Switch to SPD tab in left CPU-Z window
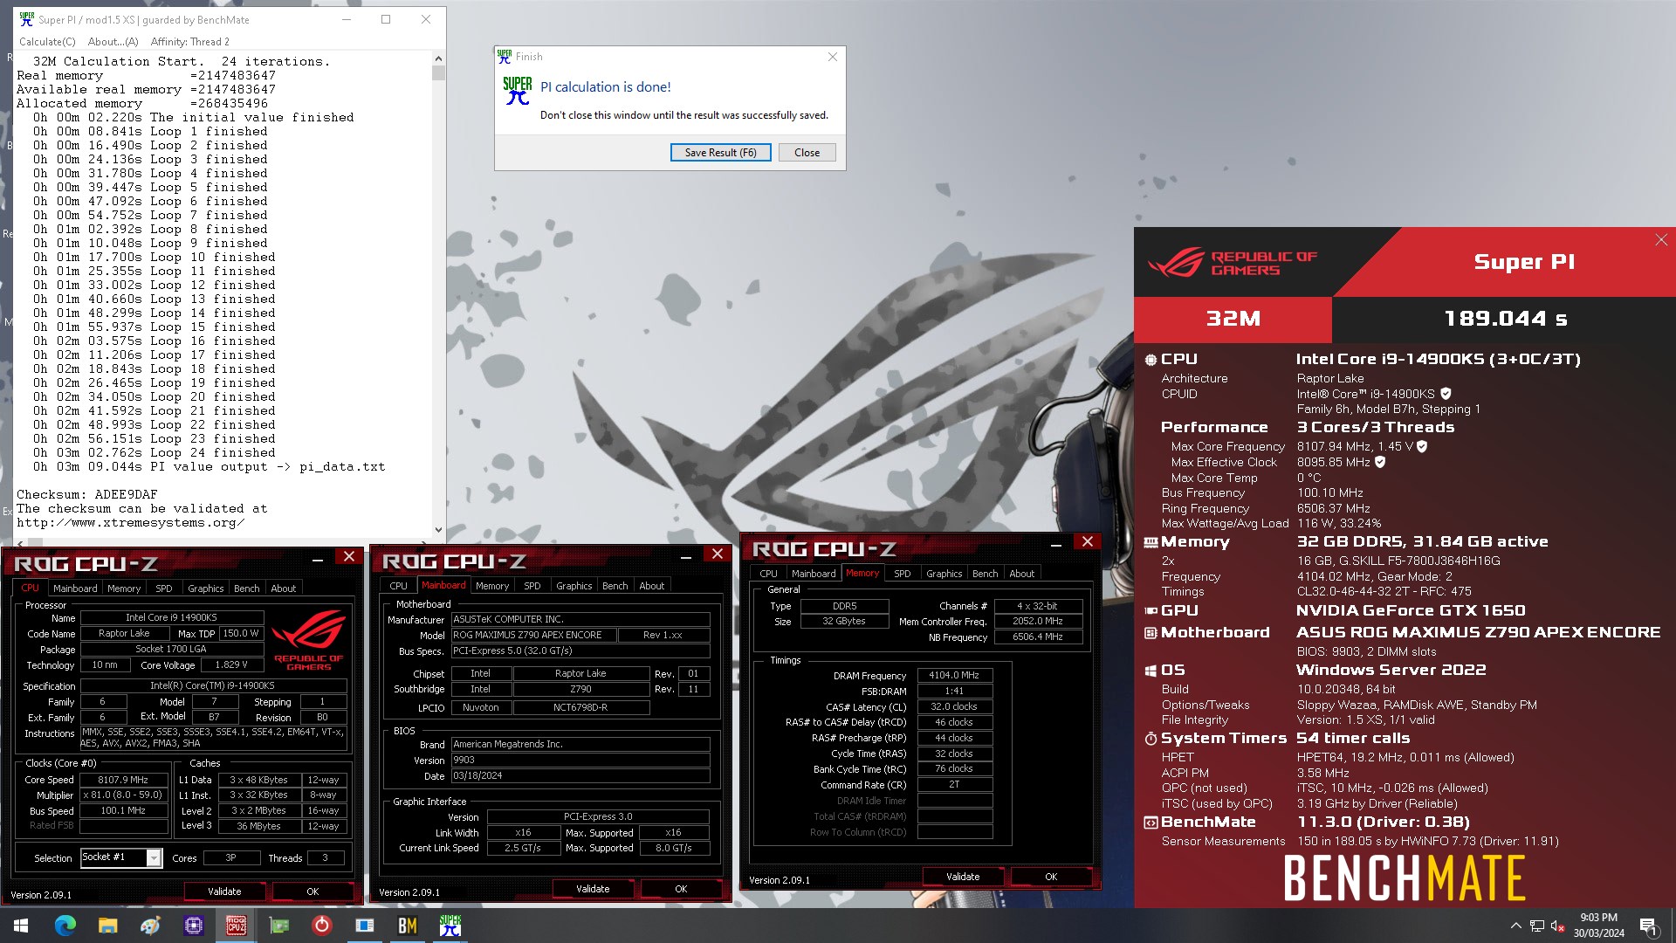This screenshot has height=943, width=1676. click(164, 589)
